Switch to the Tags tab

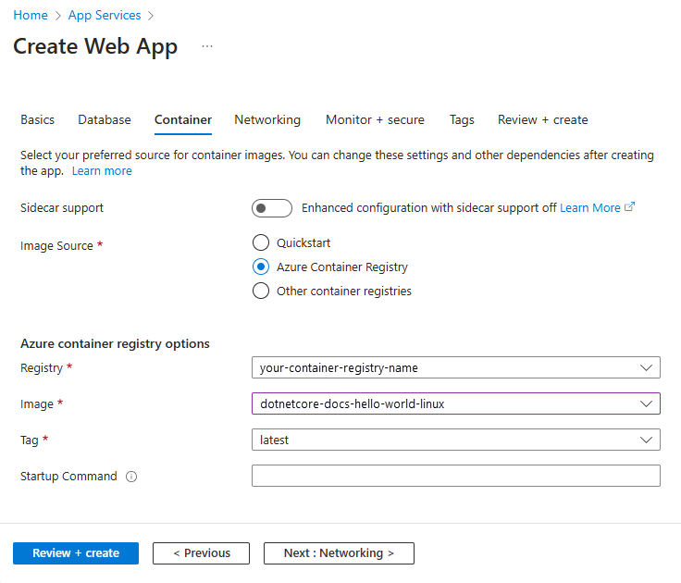click(462, 119)
